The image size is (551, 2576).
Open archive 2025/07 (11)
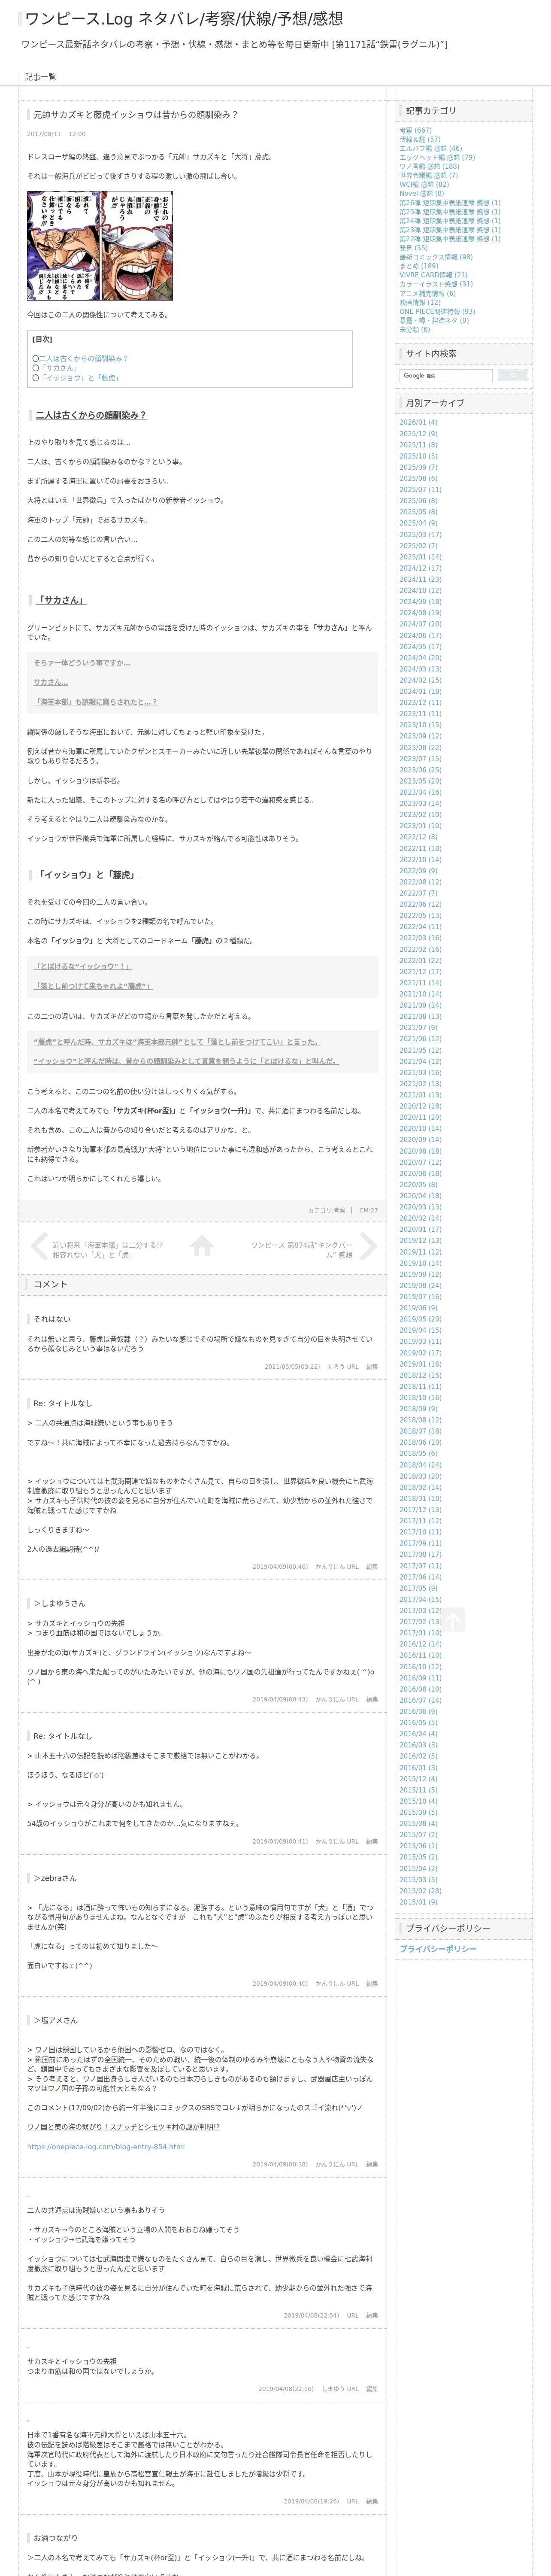tap(420, 490)
